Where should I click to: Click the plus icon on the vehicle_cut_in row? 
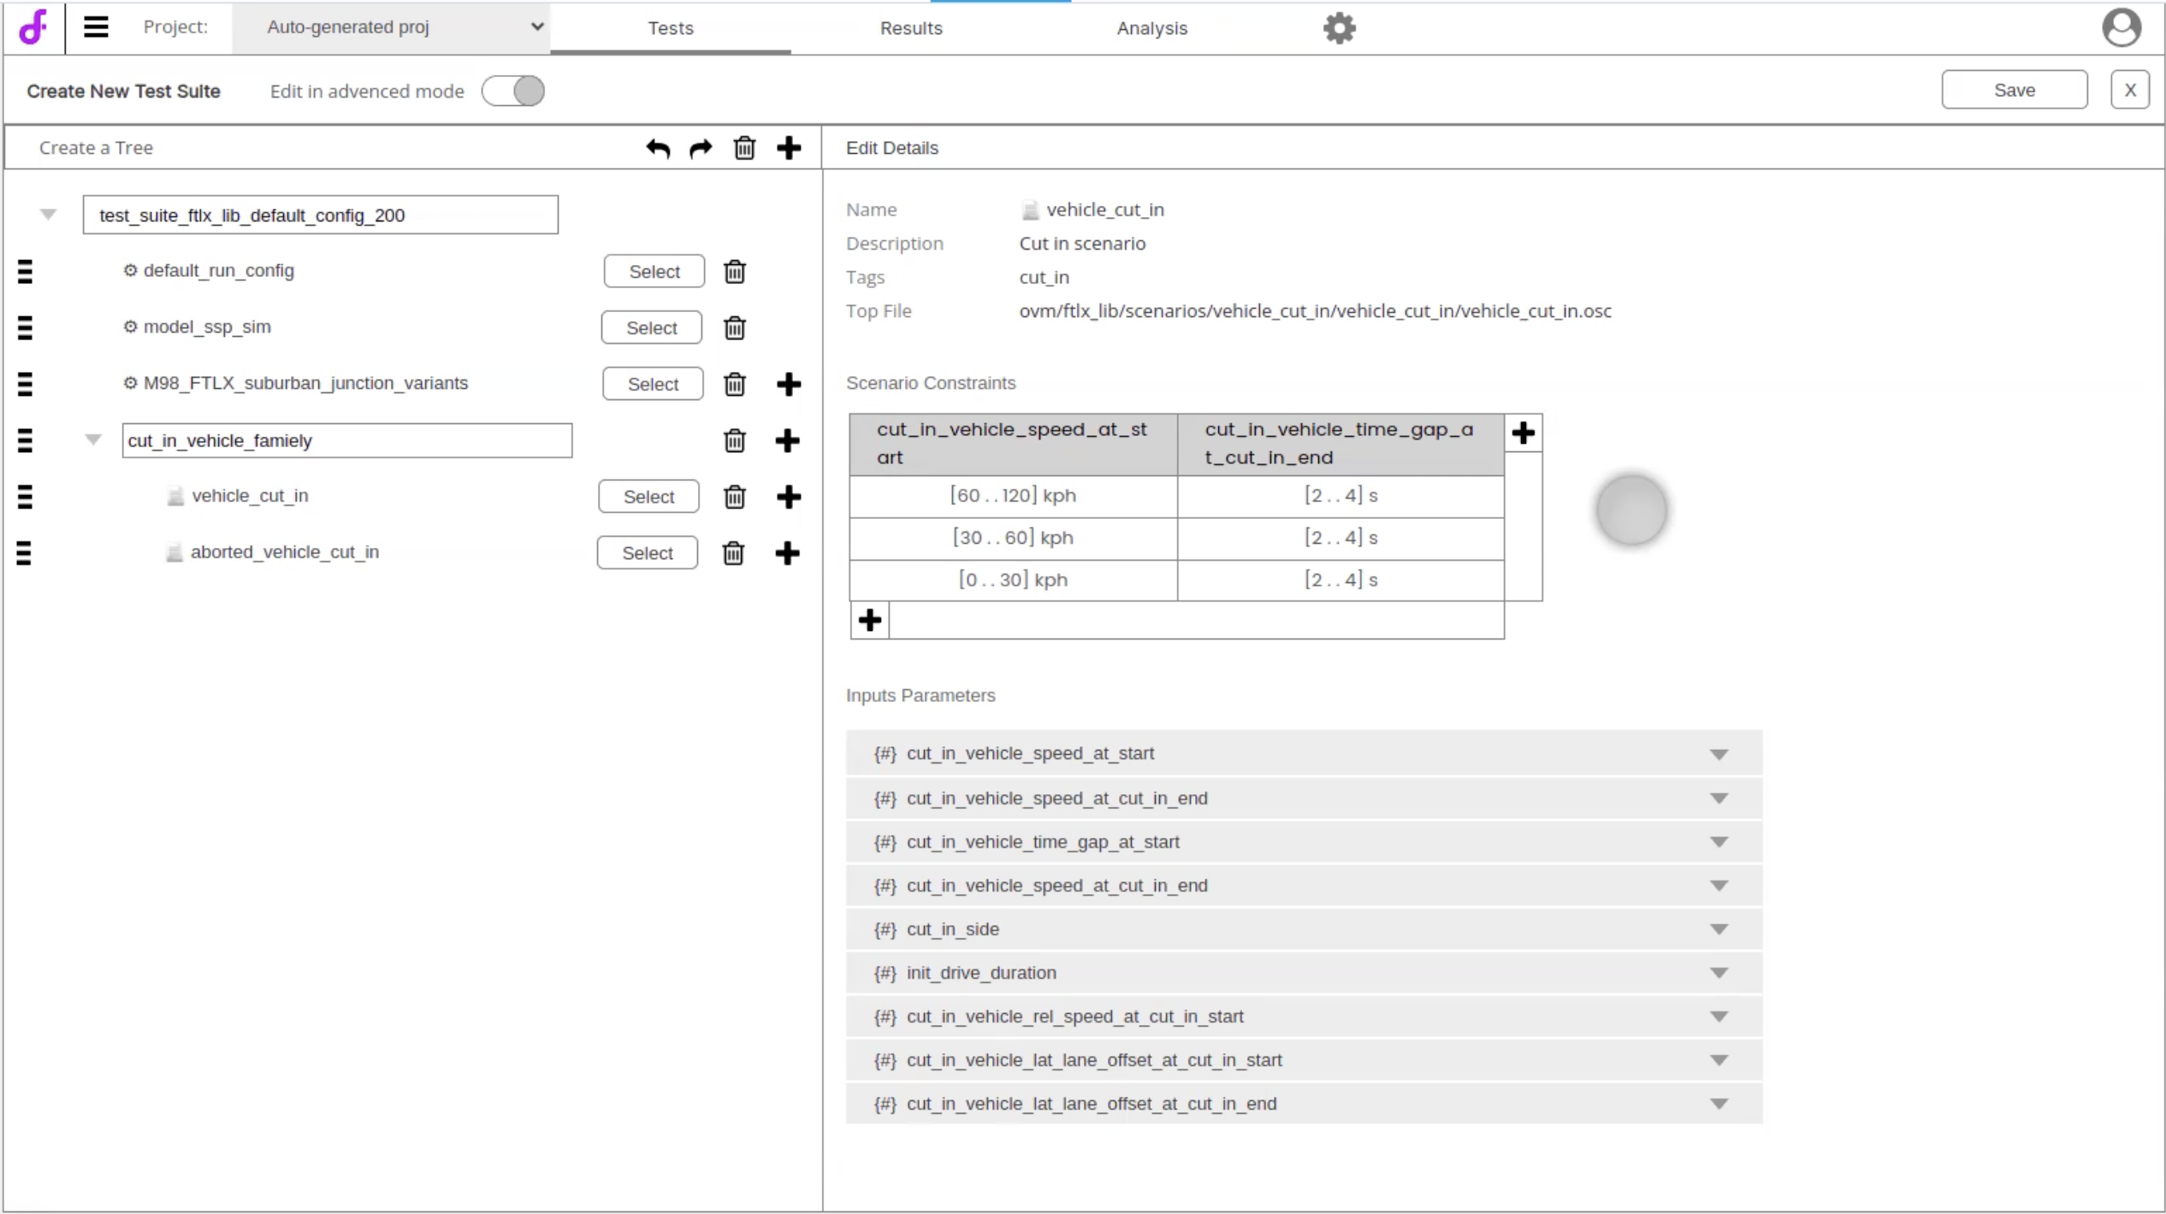coord(788,498)
